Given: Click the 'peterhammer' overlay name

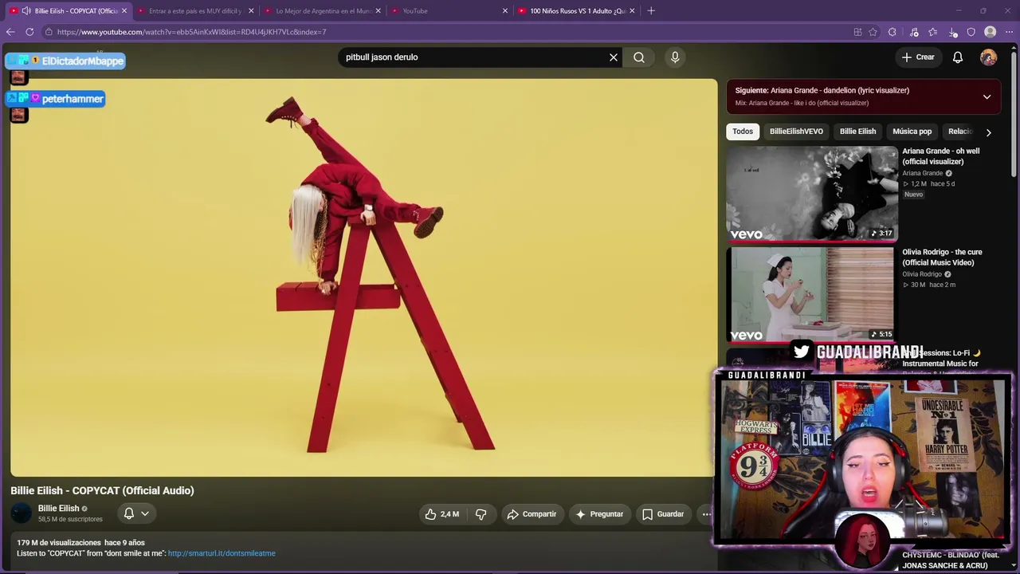Looking at the screenshot, I should [73, 99].
